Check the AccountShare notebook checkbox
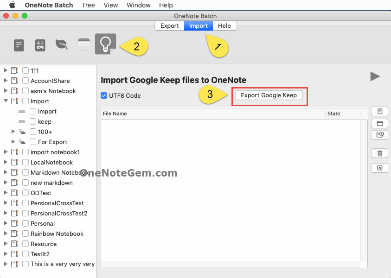 [26, 81]
